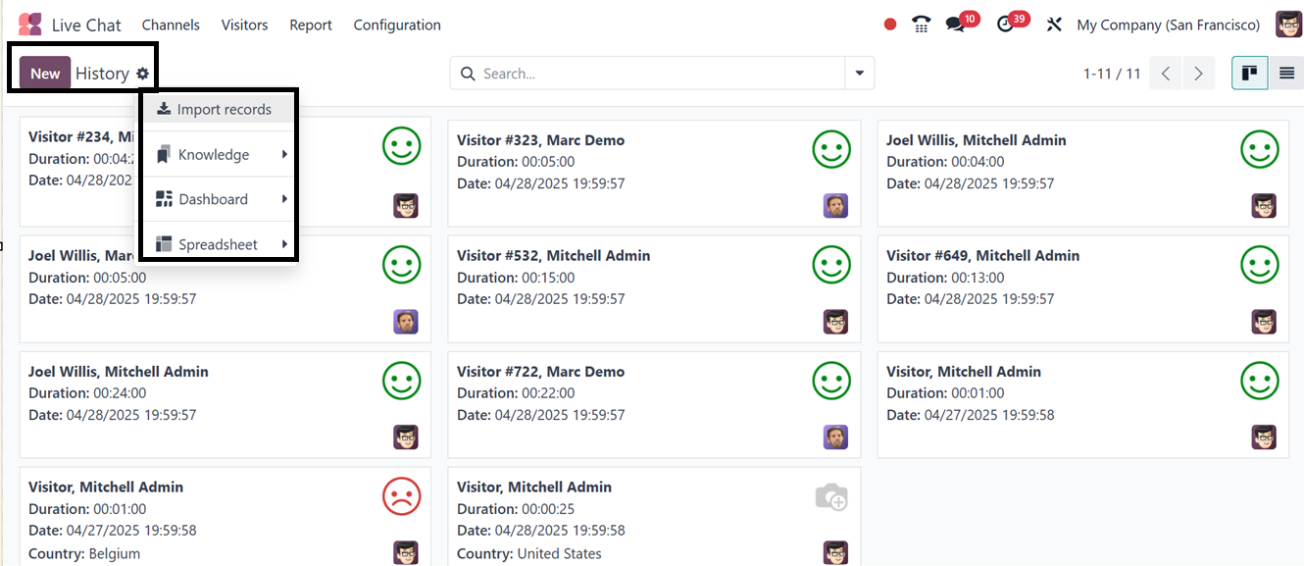
Task: Open the VoIP phone icon
Action: click(921, 25)
